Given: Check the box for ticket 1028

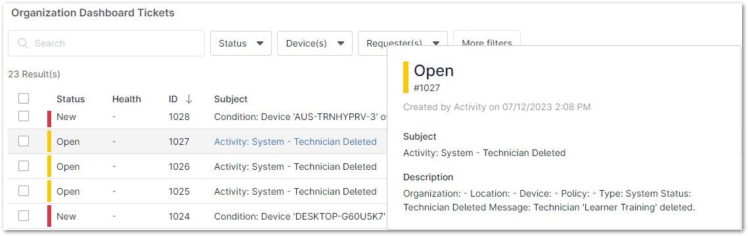Looking at the screenshot, I should (24, 116).
